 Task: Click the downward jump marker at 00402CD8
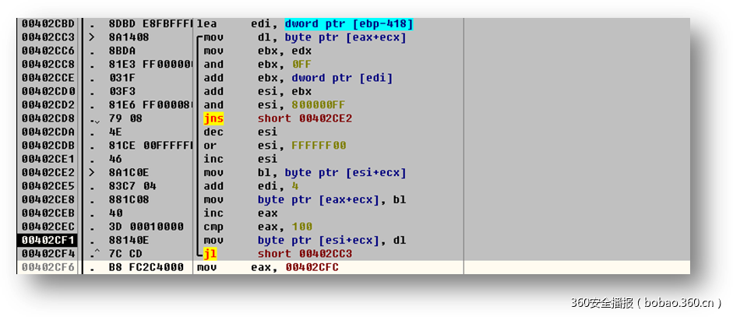click(94, 119)
